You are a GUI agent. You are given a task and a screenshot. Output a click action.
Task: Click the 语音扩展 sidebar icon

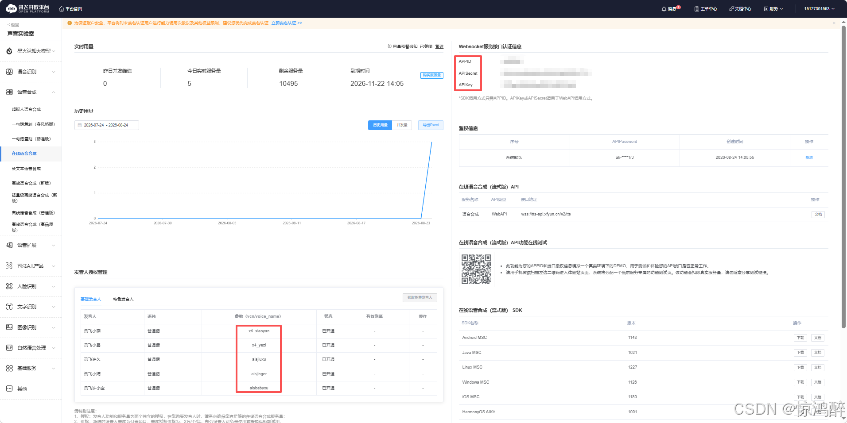point(9,245)
